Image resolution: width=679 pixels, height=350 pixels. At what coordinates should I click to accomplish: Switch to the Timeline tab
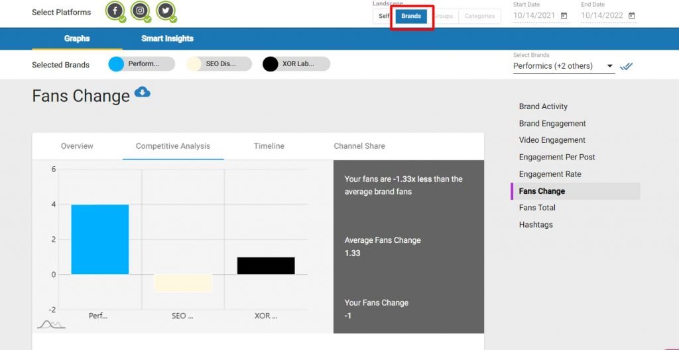point(269,146)
